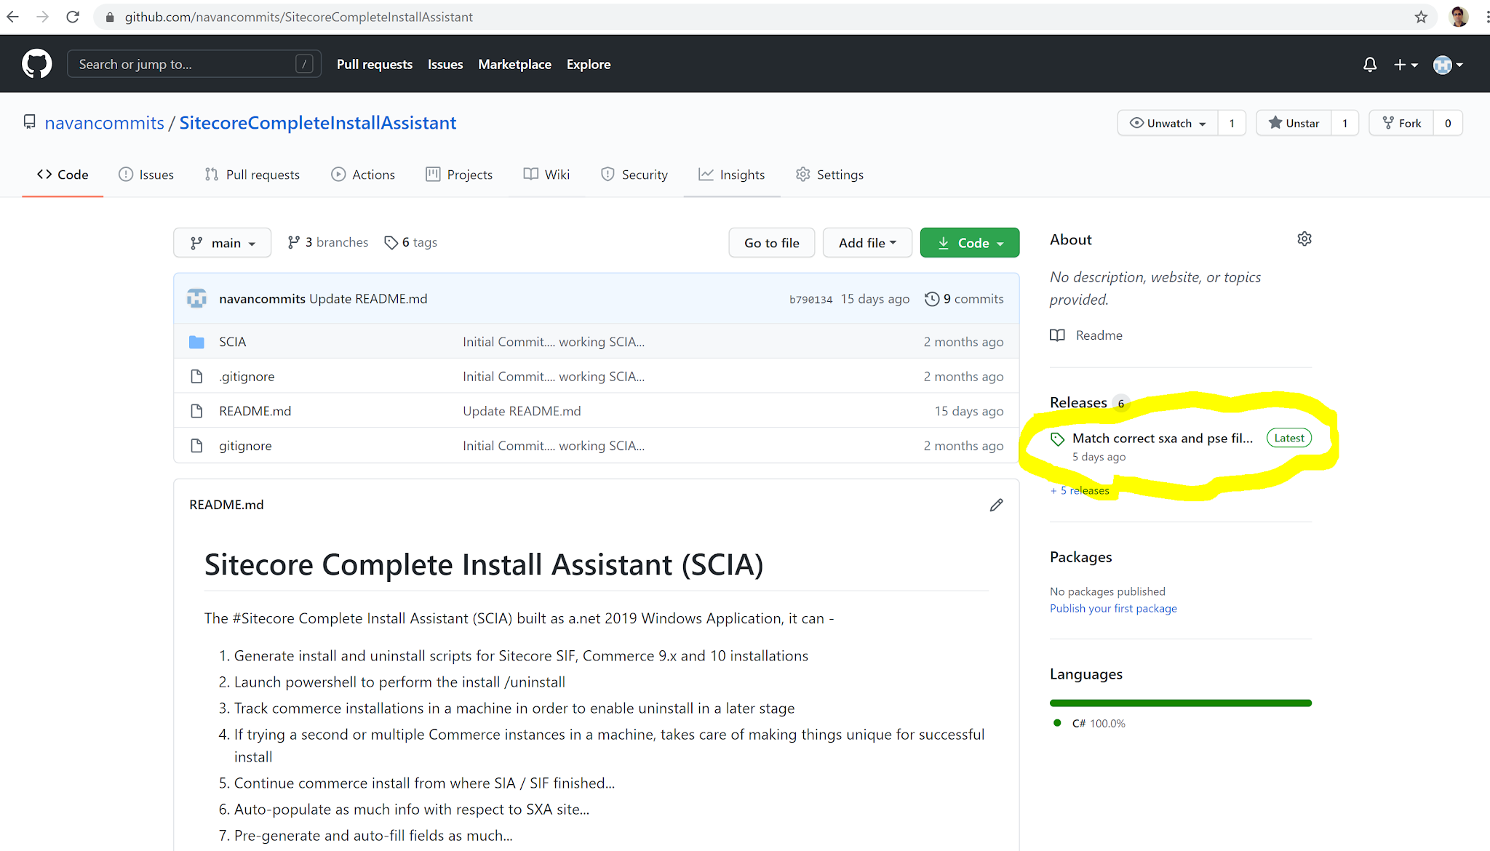This screenshot has width=1490, height=851.
Task: Click the C# language bar
Action: tap(1180, 703)
